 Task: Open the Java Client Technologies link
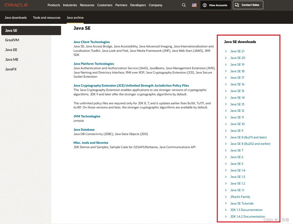tap(92, 42)
